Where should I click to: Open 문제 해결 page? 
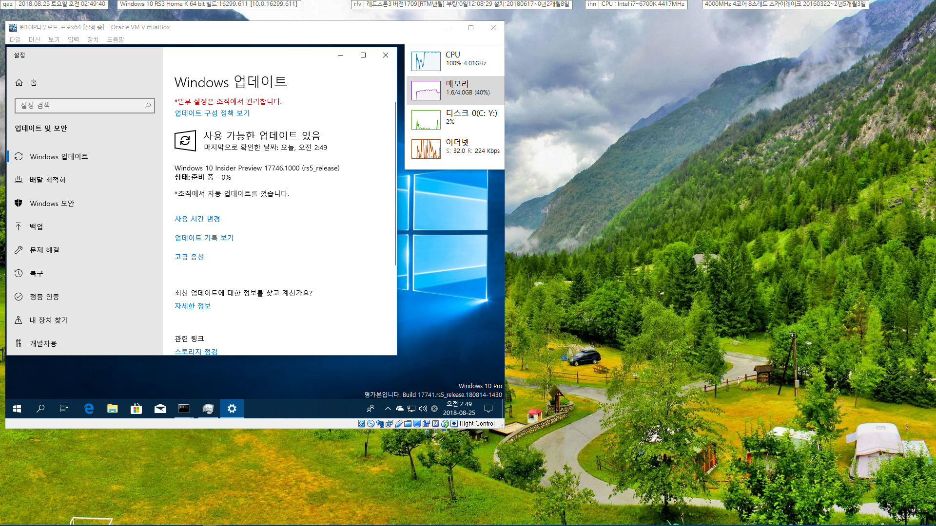(x=84, y=250)
